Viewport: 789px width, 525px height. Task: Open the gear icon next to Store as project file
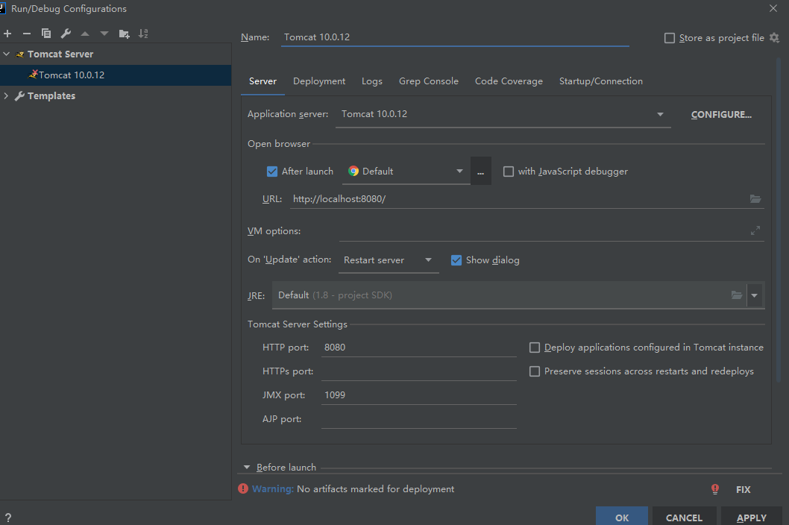[x=774, y=38]
